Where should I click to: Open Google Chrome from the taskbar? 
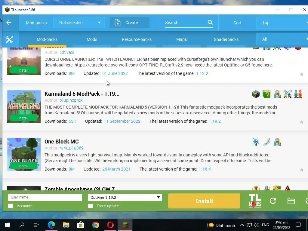tap(96, 225)
